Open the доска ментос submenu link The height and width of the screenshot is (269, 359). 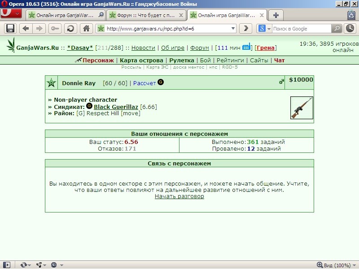(188, 67)
